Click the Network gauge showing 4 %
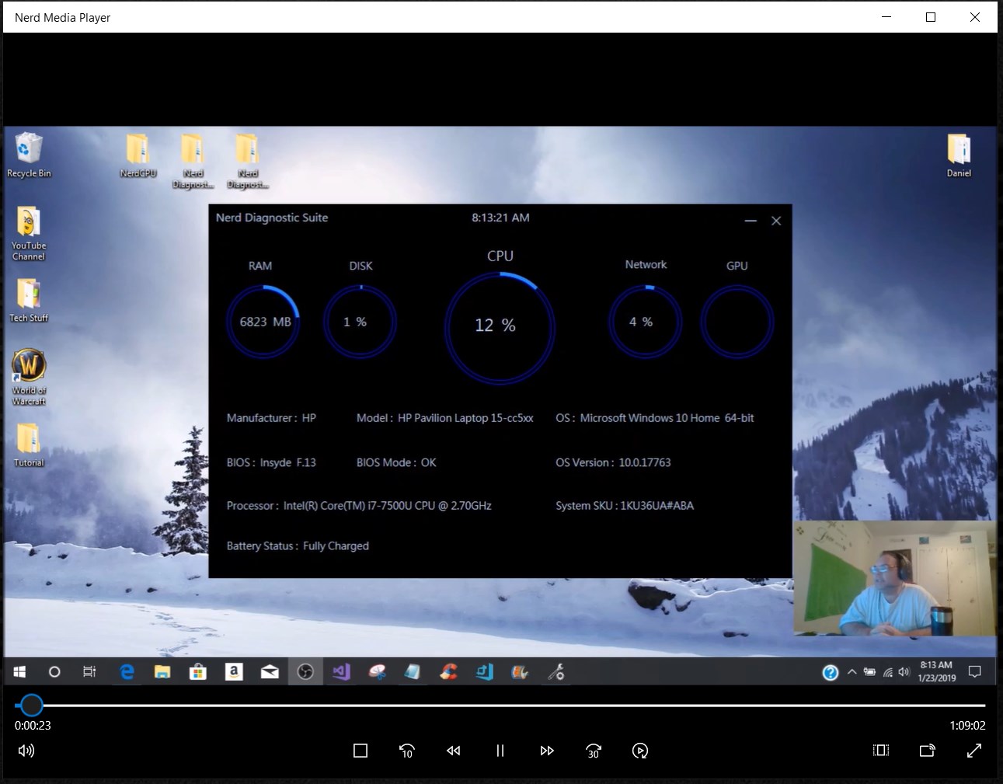Image resolution: width=1003 pixels, height=784 pixels. point(645,322)
